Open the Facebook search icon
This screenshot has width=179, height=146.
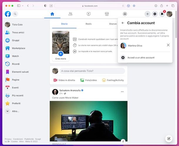pyautogui.click(x=15, y=14)
